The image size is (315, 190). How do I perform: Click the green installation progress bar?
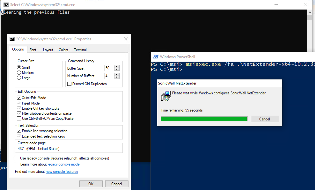204,119
